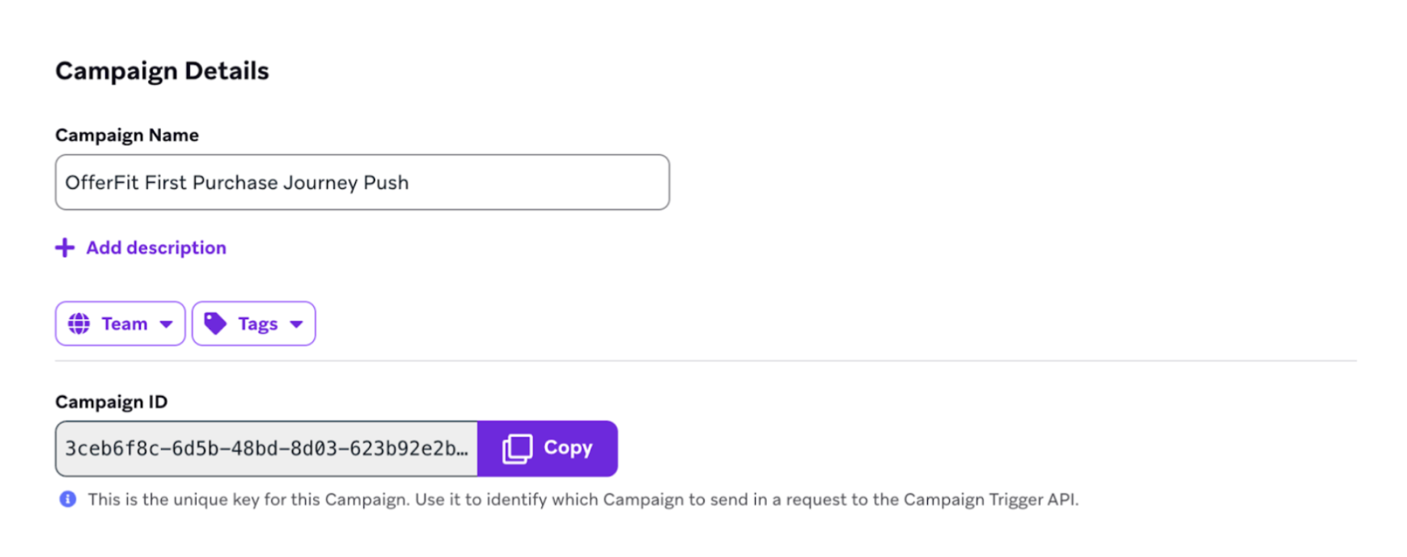Click the Campaign ID field label
The width and height of the screenshot is (1407, 557).
[x=112, y=402]
